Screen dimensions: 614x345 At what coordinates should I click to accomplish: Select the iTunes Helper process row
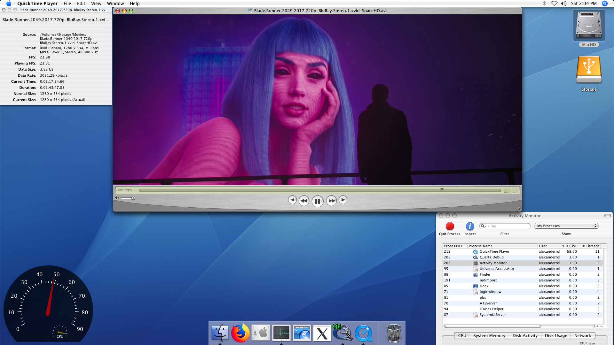pos(523,309)
